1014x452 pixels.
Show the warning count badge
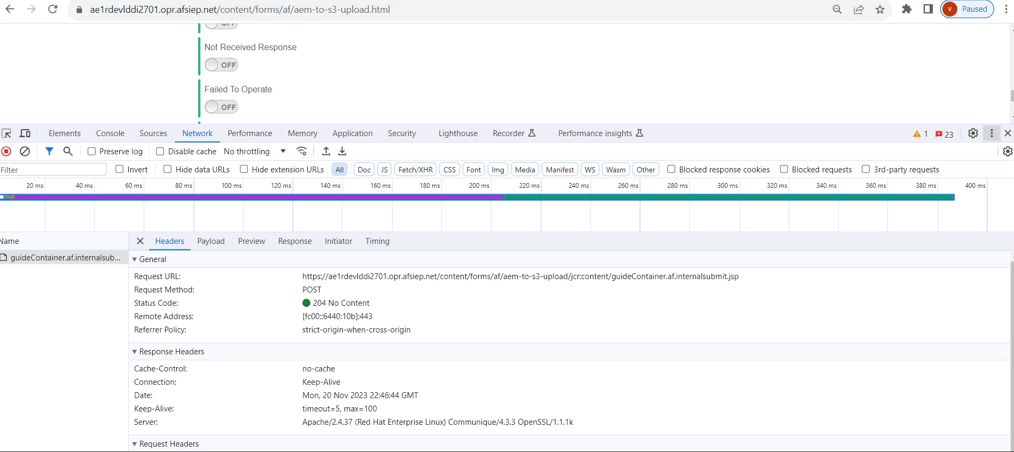click(921, 134)
